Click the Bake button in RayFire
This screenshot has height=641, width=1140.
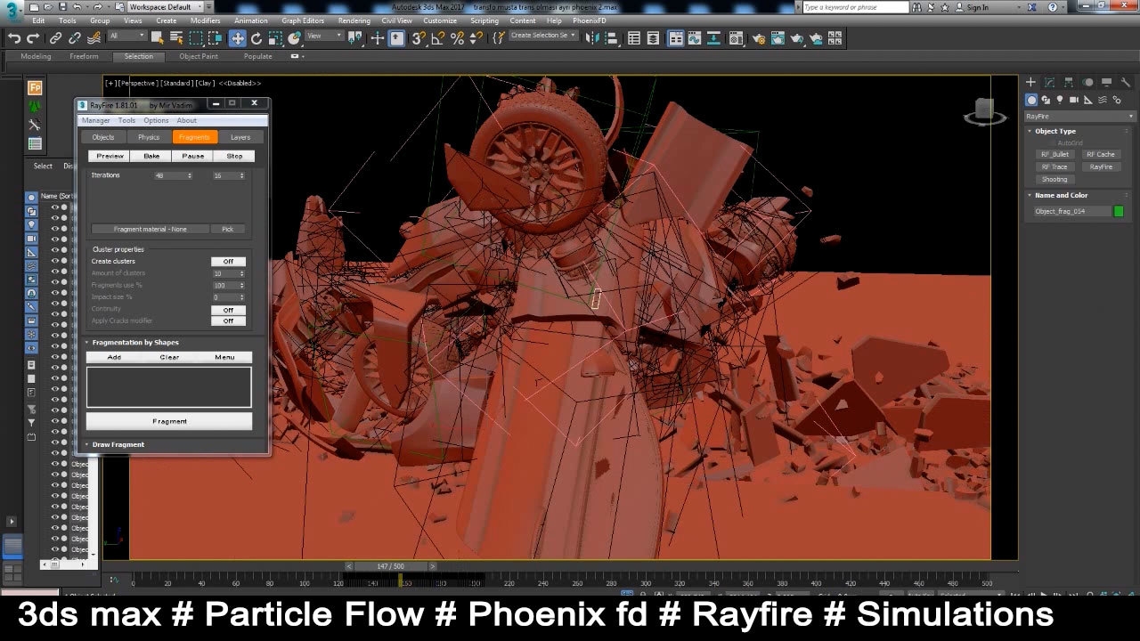(x=151, y=156)
